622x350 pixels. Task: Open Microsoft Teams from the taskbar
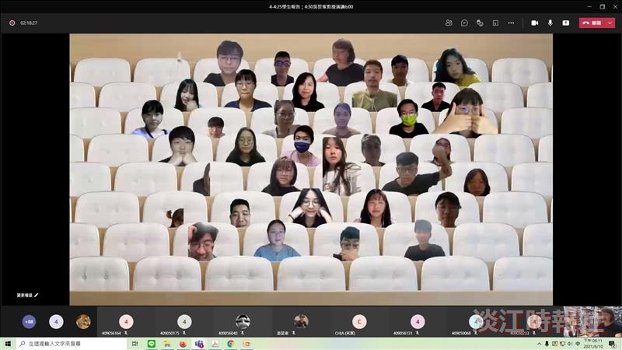199,344
